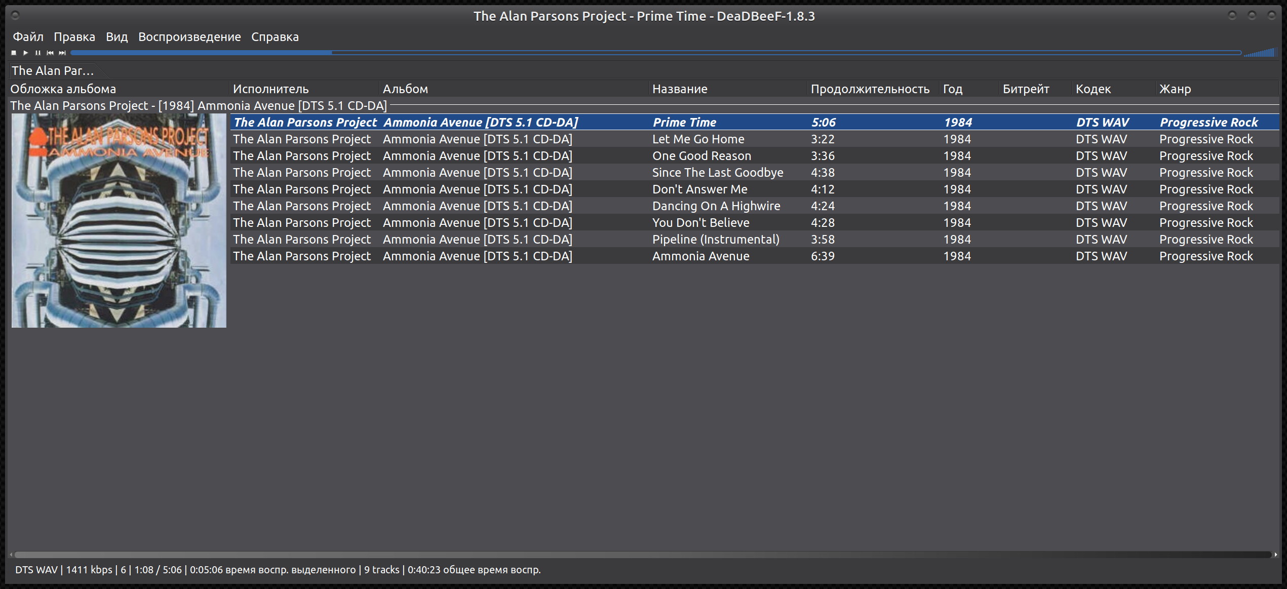Click the horizontal scrollbar at the bottom

(x=642, y=555)
